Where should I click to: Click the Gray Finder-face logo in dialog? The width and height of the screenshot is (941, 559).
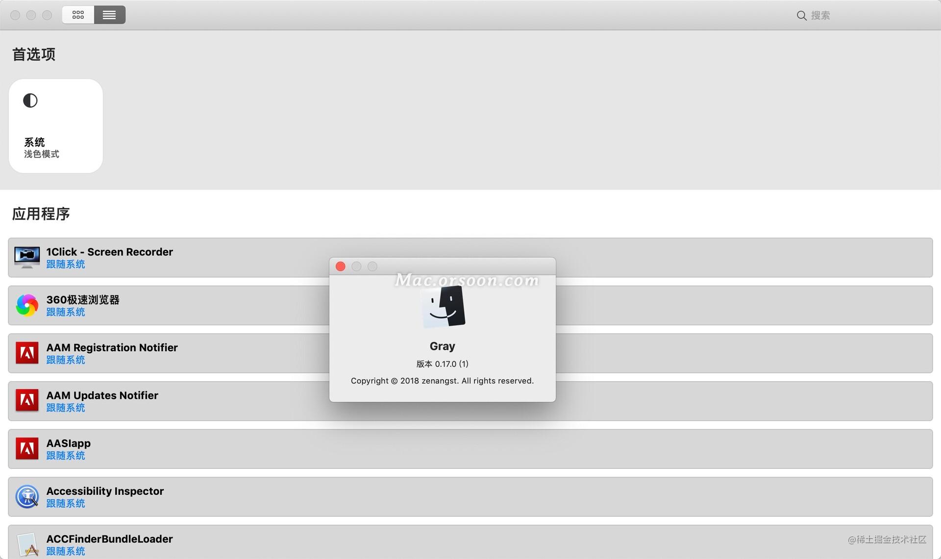pos(444,307)
